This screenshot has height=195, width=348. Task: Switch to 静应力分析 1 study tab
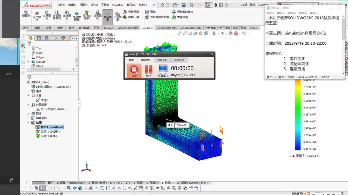pyautogui.click(x=98, y=183)
